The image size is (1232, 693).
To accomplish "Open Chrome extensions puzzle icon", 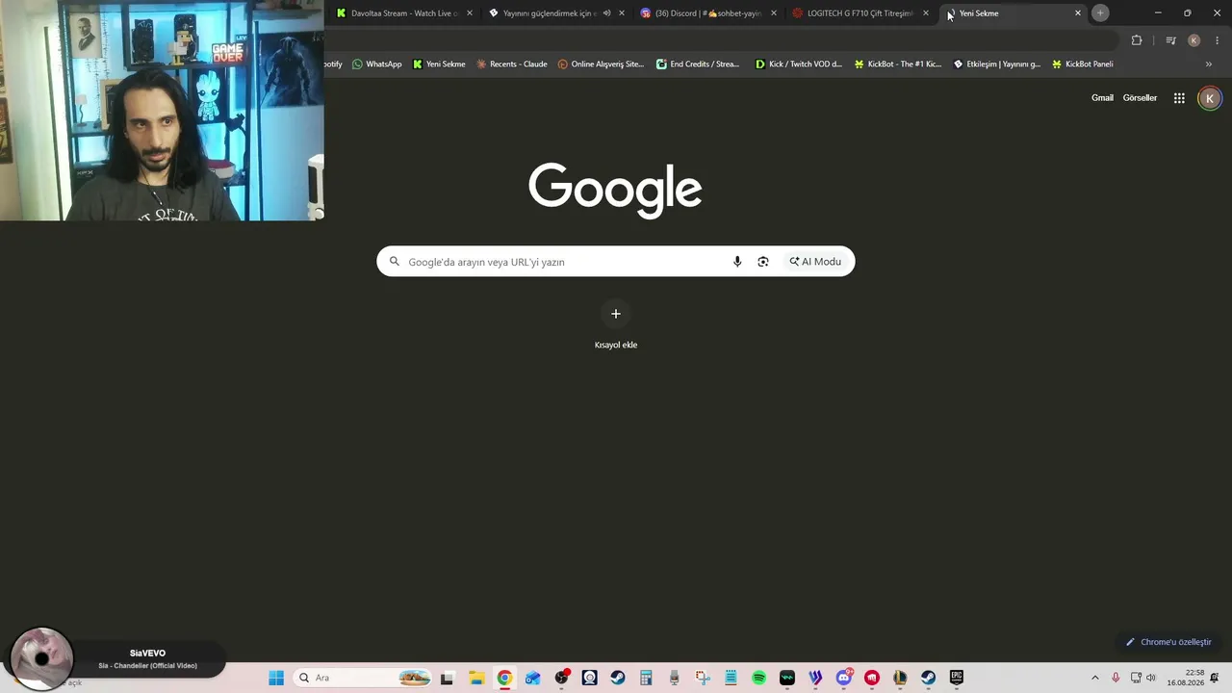I will pos(1137,40).
